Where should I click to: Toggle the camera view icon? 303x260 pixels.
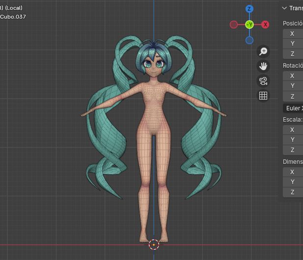263,81
